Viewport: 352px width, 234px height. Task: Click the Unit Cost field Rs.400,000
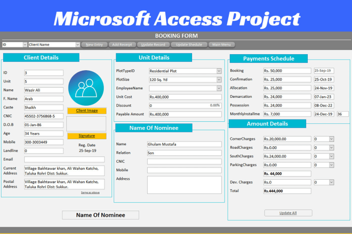(x=185, y=97)
